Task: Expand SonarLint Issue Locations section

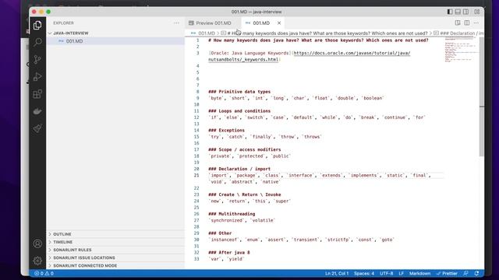Action: pyautogui.click(x=84, y=257)
